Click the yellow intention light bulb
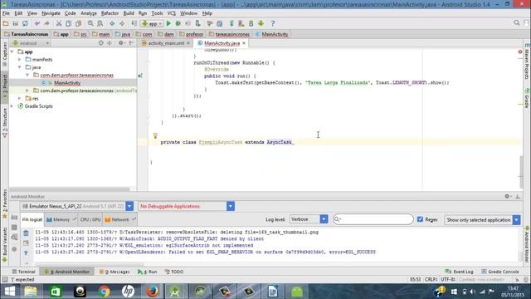531x299 pixels. [x=155, y=135]
